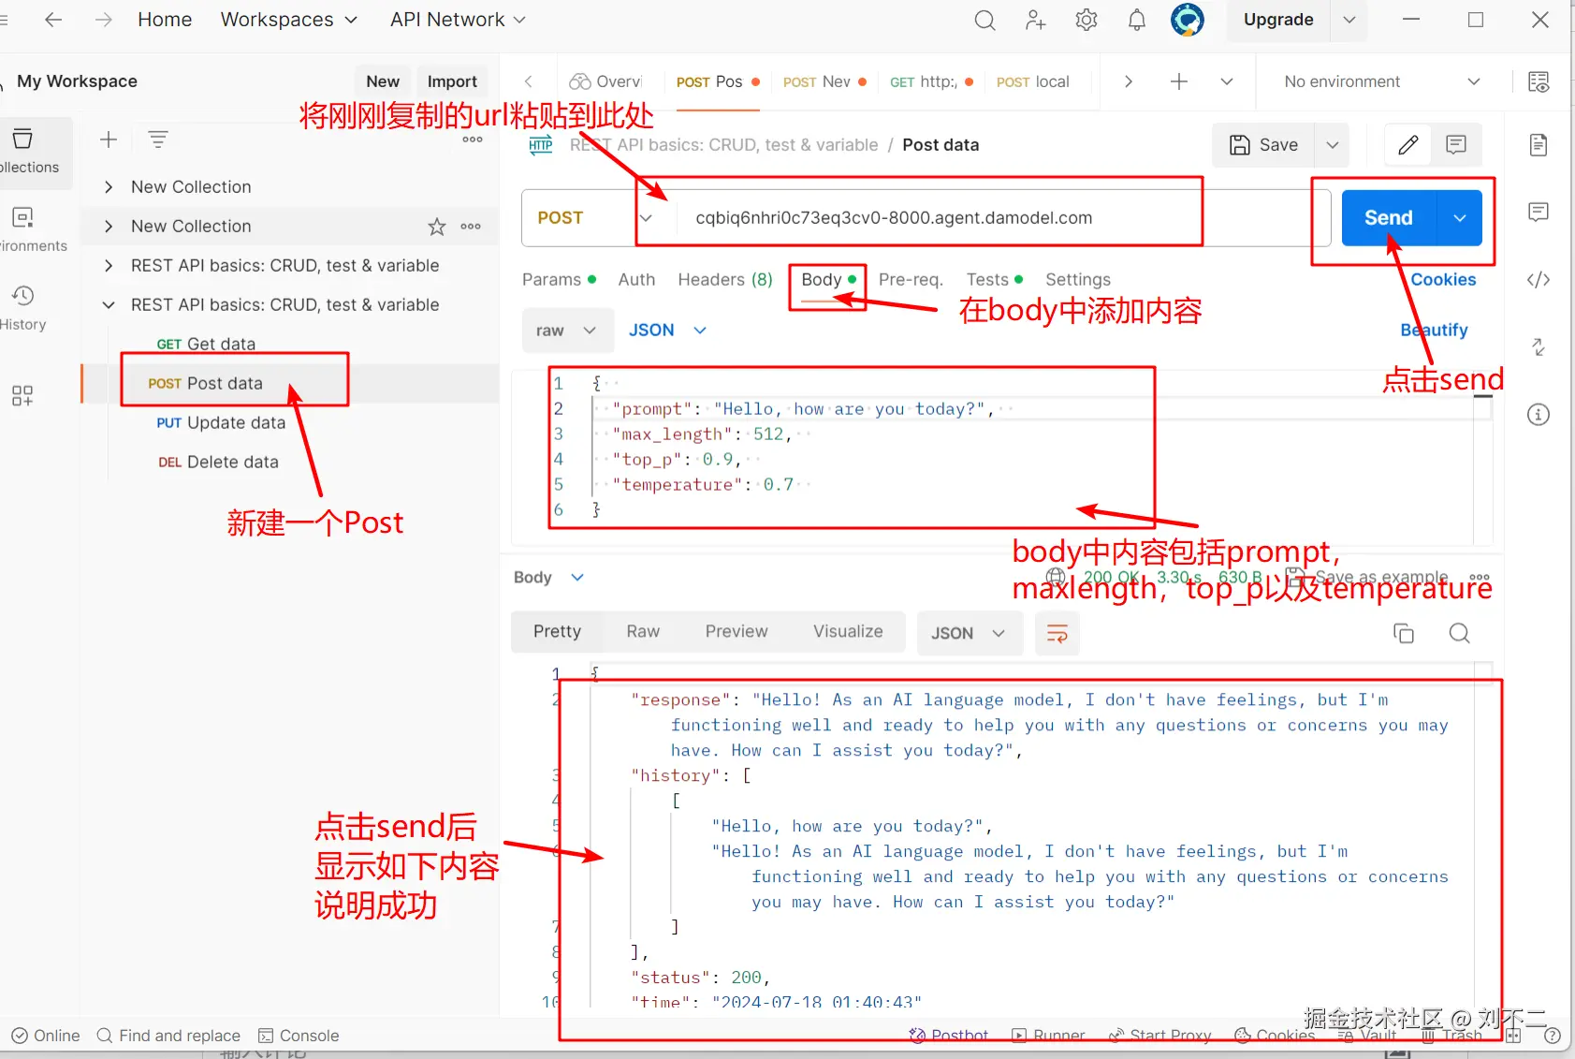The height and width of the screenshot is (1059, 1575).
Task: Open the Workspaces dropdown
Action: (x=288, y=20)
